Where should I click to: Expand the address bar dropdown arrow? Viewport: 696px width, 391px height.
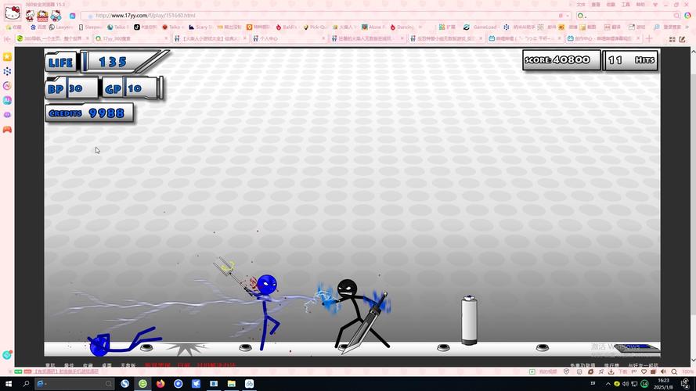tap(568, 16)
